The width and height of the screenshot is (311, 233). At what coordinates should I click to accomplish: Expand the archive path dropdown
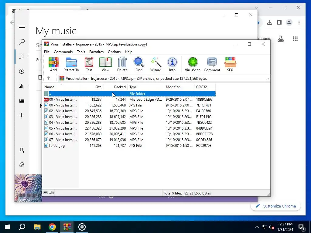(x=267, y=79)
